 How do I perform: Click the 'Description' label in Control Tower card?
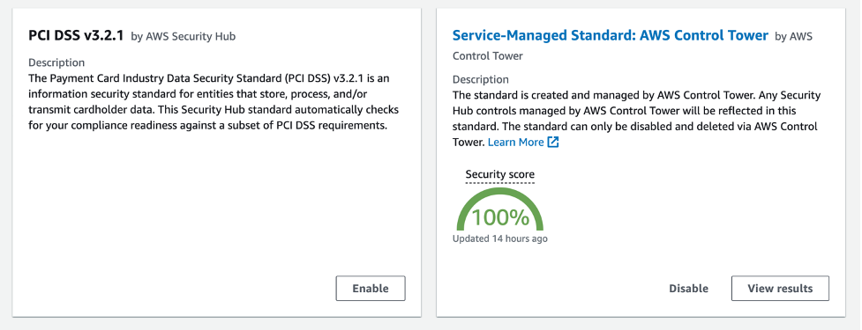[x=481, y=79]
